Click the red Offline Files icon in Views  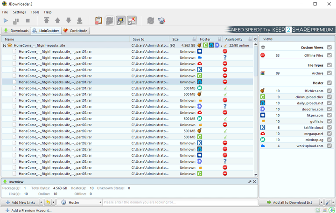click(x=263, y=55)
